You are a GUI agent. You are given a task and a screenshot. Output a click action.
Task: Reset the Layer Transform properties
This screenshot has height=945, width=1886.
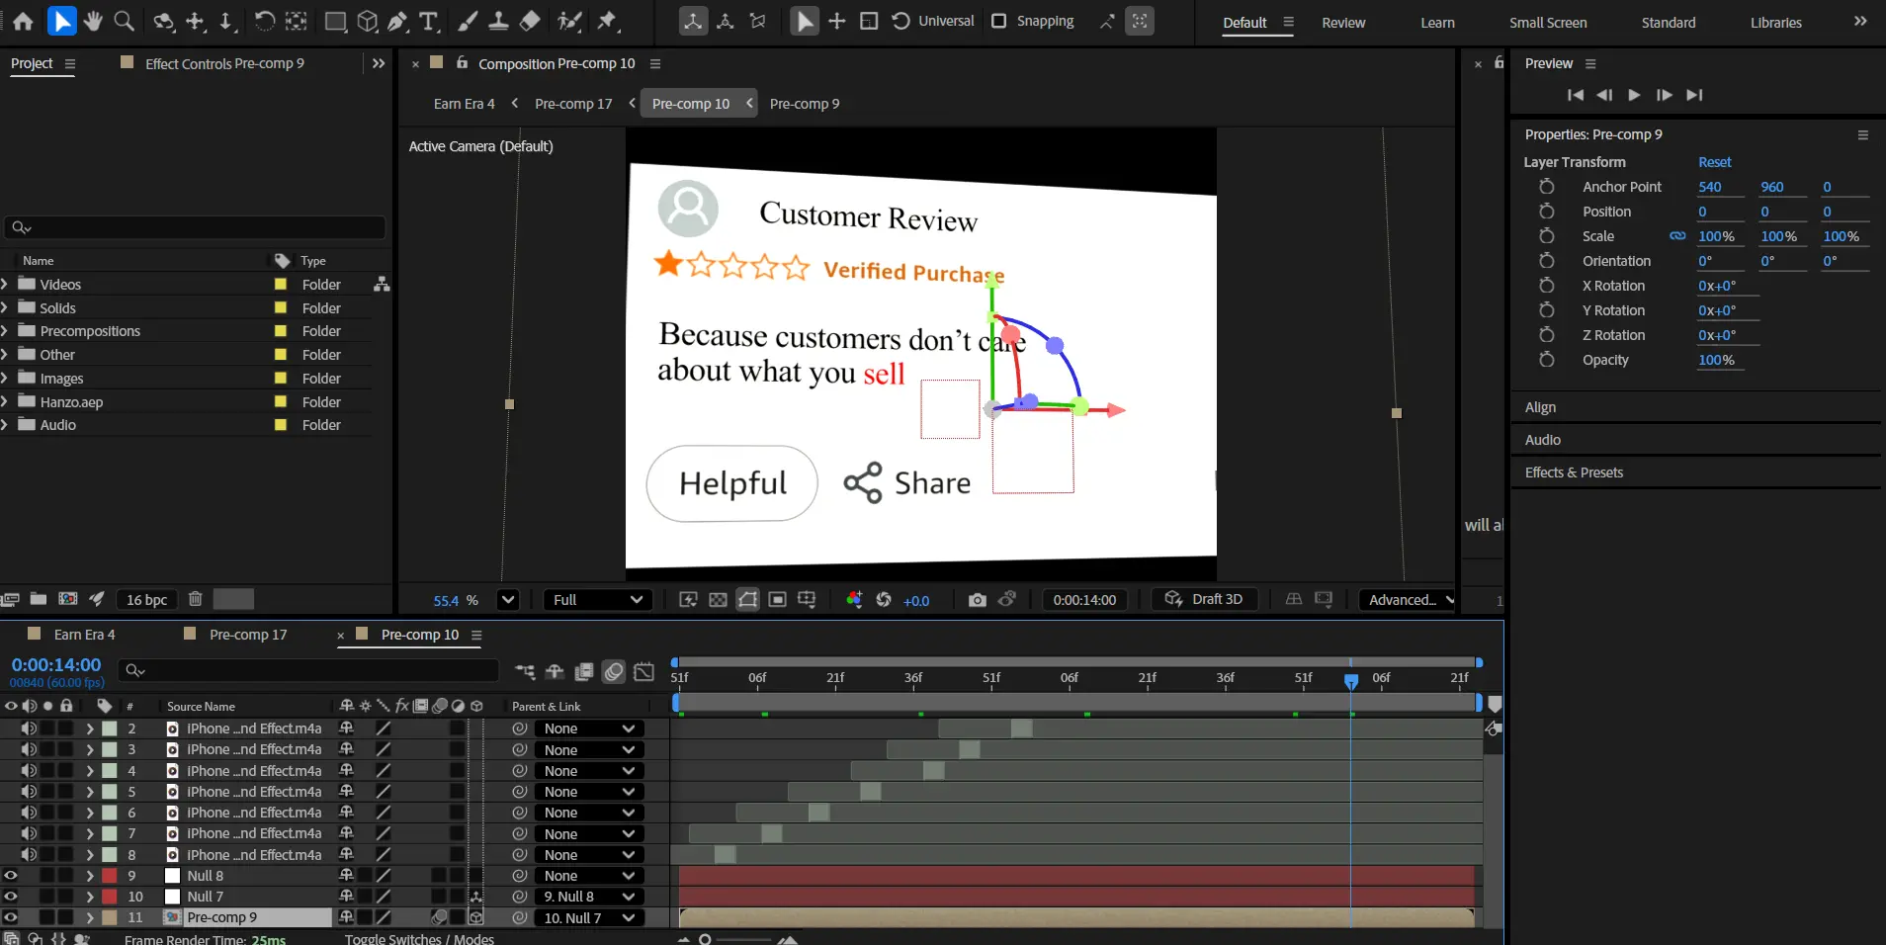1714,162
